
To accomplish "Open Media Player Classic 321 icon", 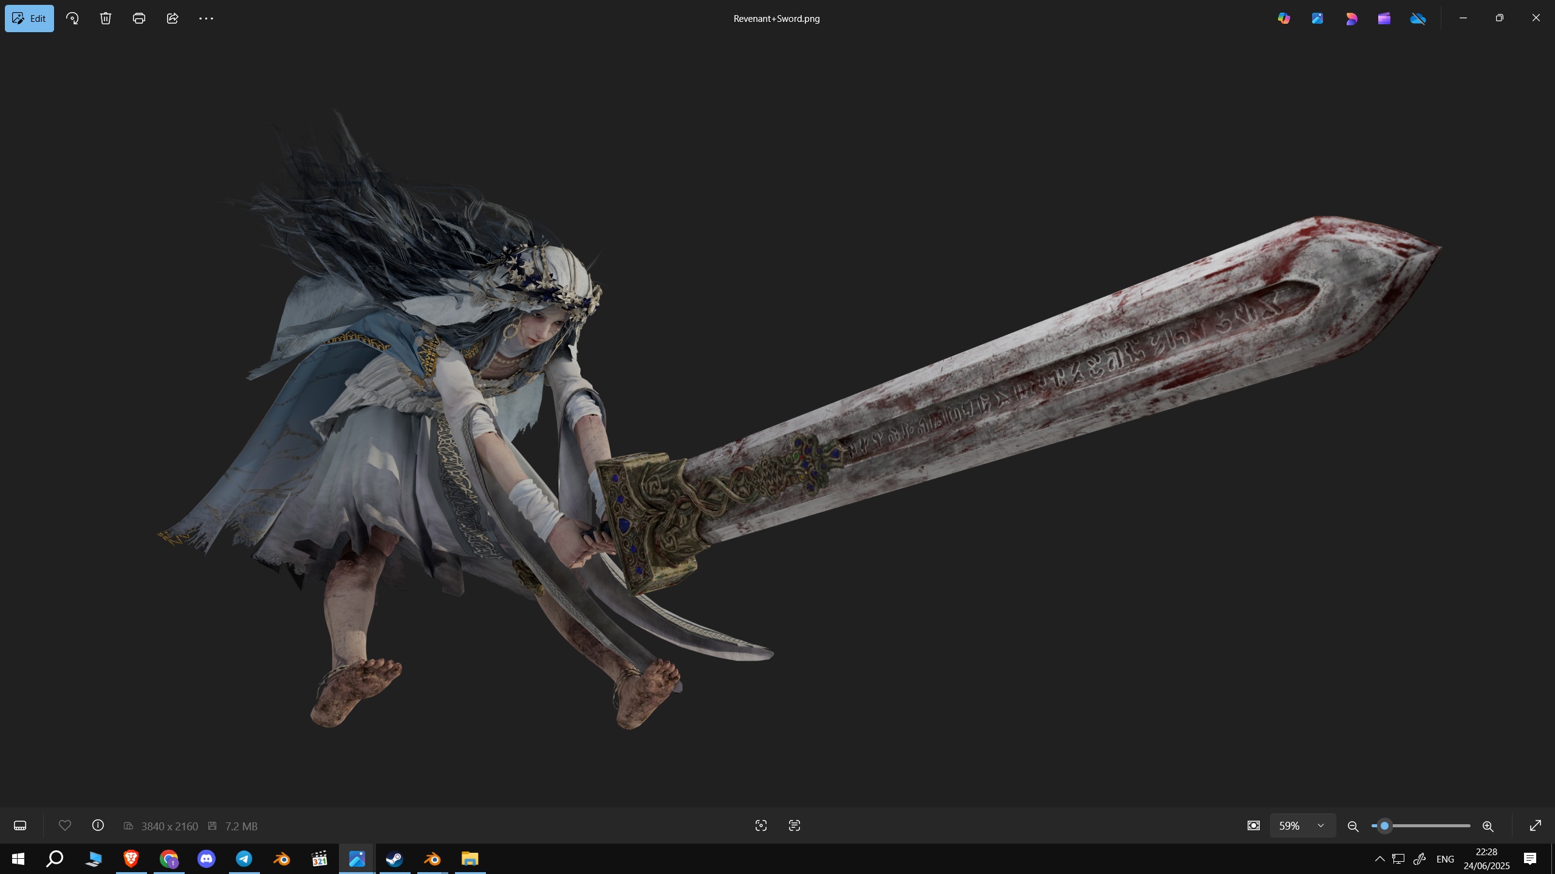I will (320, 859).
